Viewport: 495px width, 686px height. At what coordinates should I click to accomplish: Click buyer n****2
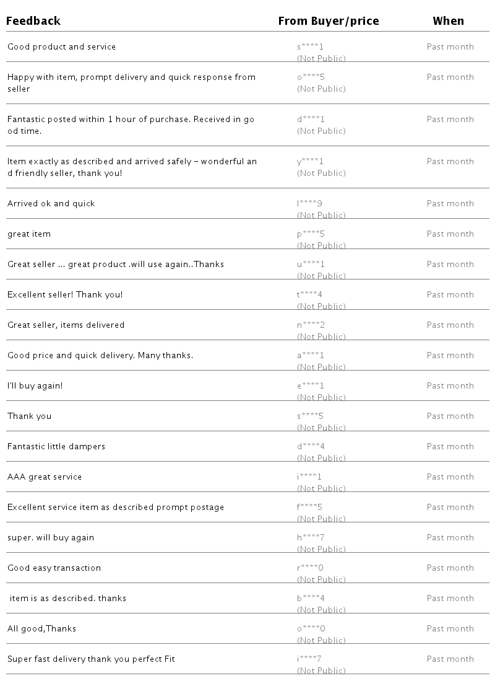click(x=311, y=325)
